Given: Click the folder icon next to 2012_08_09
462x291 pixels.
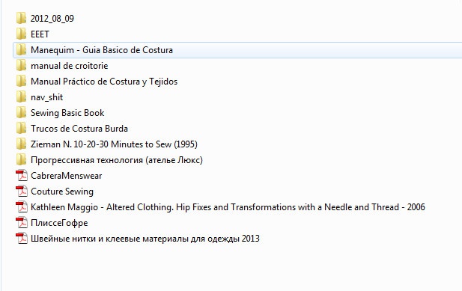Looking at the screenshot, I should click(21, 18).
